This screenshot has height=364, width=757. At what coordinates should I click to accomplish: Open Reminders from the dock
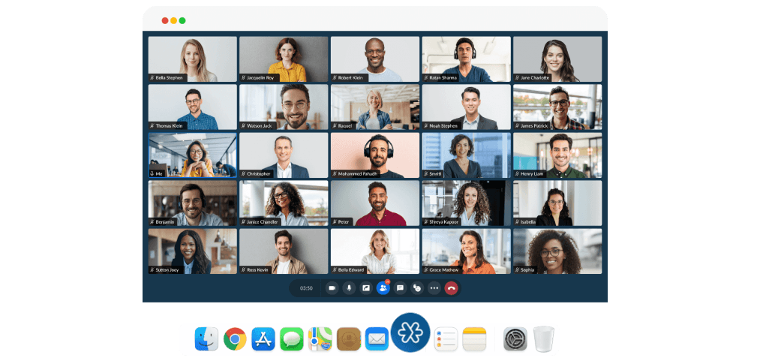[x=446, y=339]
